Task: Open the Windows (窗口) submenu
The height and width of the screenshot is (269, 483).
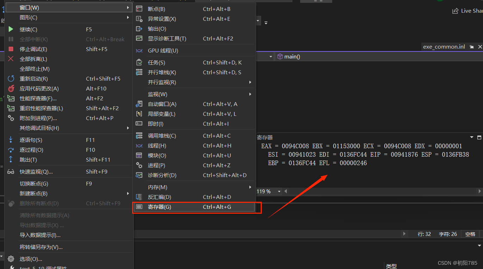Action: (x=69, y=7)
